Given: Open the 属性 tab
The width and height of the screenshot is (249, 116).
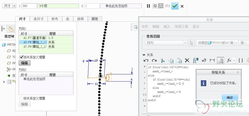Looking at the screenshot, I should point(95,19).
